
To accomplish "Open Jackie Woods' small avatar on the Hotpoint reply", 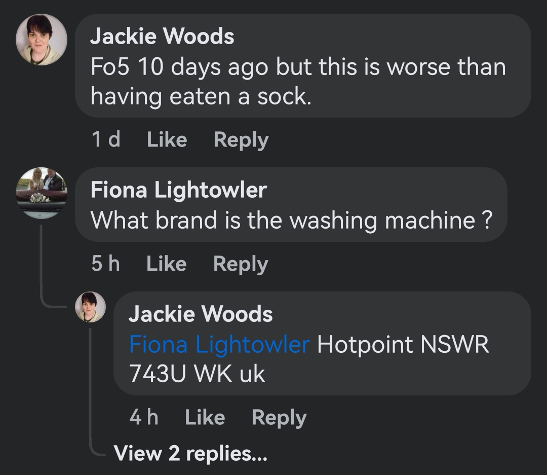I will tap(90, 307).
